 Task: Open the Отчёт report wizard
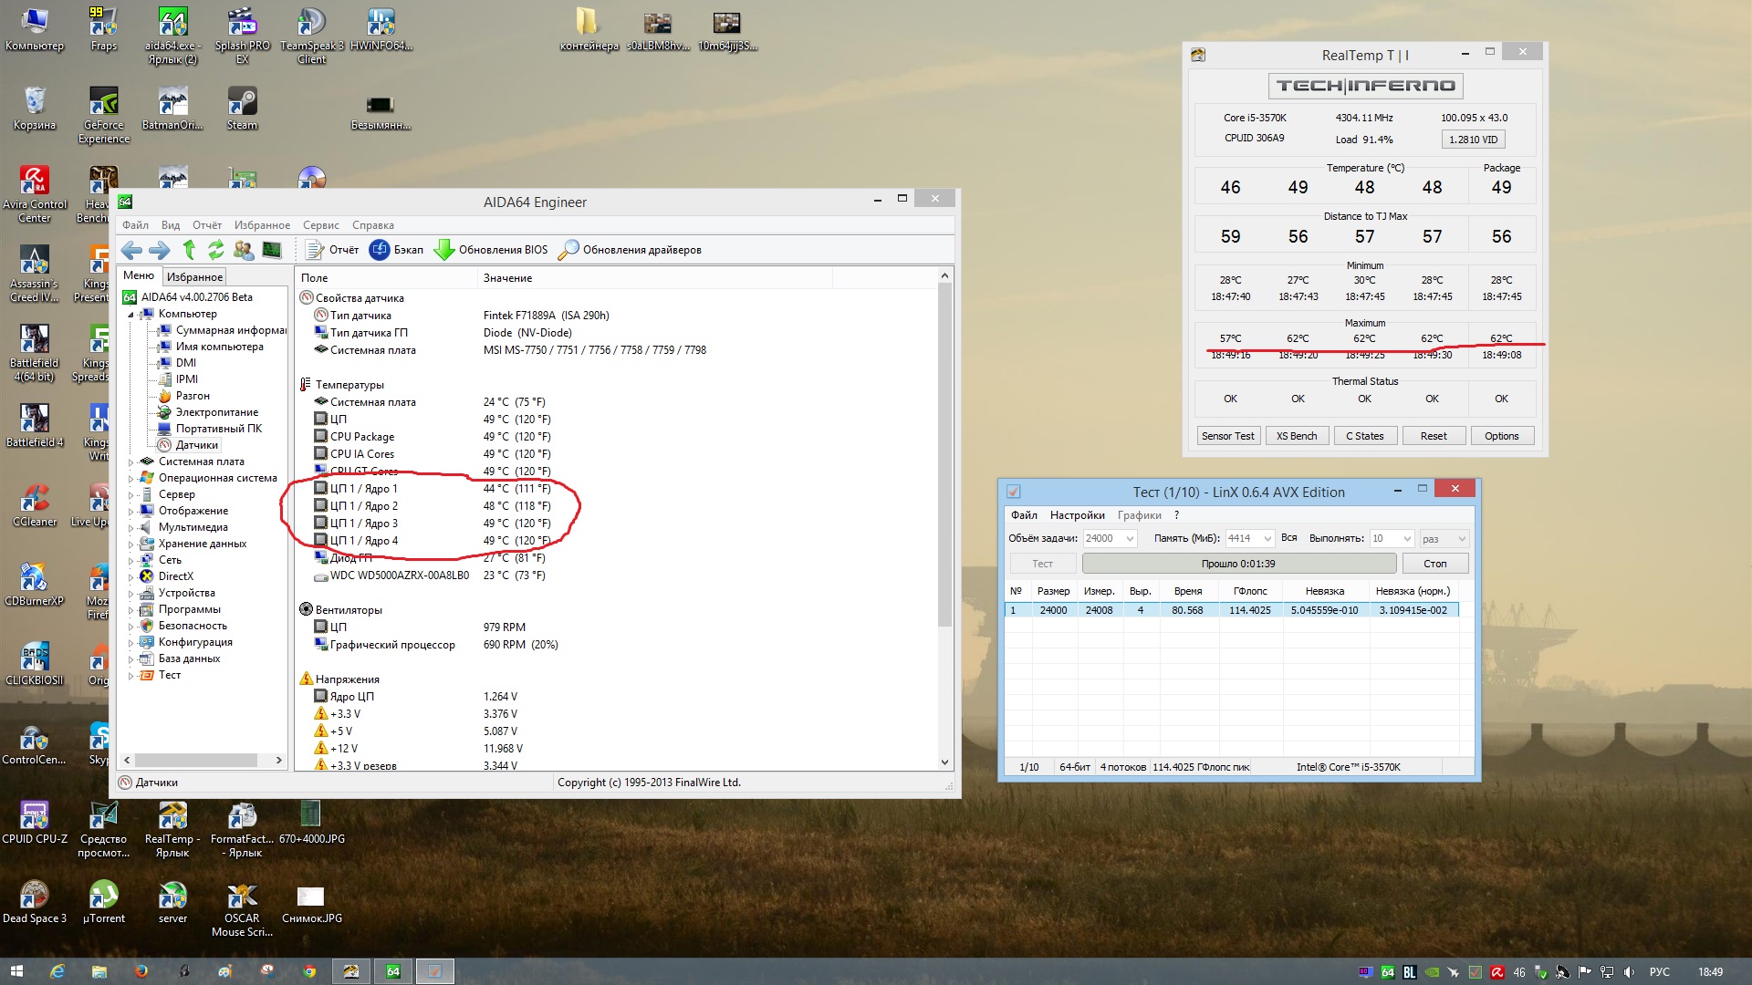(x=333, y=250)
